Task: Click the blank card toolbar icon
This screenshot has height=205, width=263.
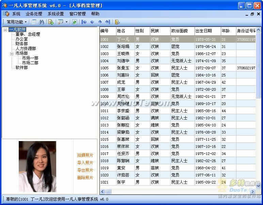Action: click(34, 22)
